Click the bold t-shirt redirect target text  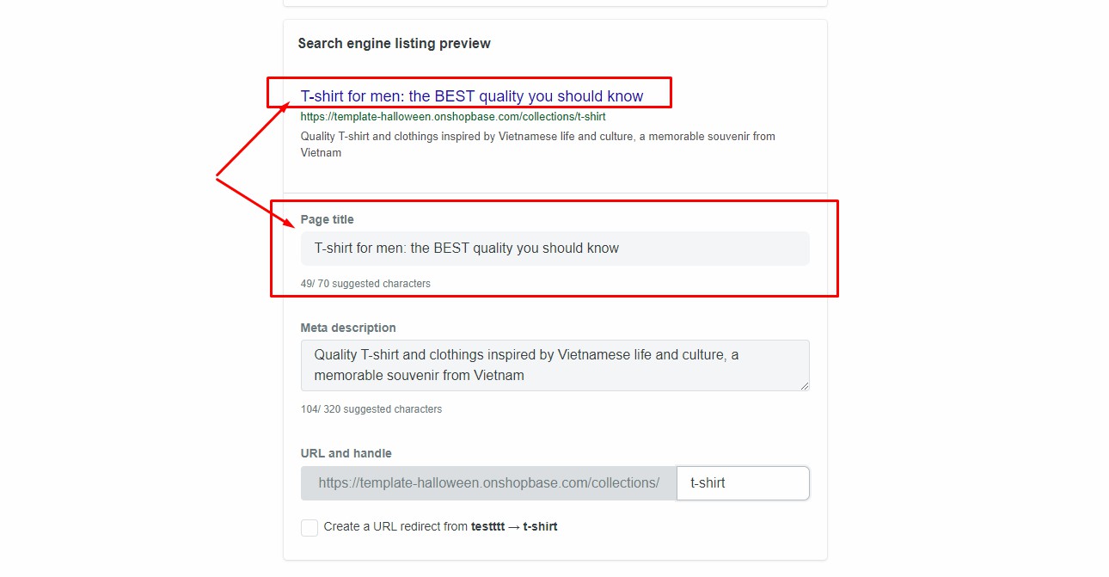tap(540, 526)
